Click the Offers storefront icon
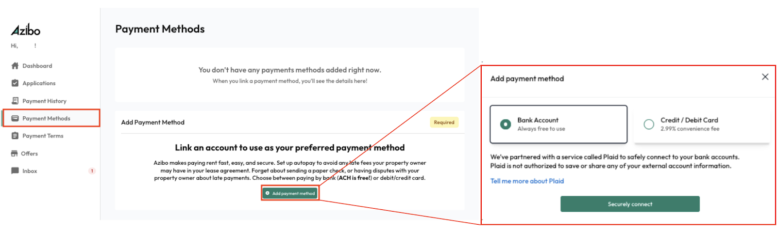The width and height of the screenshot is (777, 248). point(15,154)
